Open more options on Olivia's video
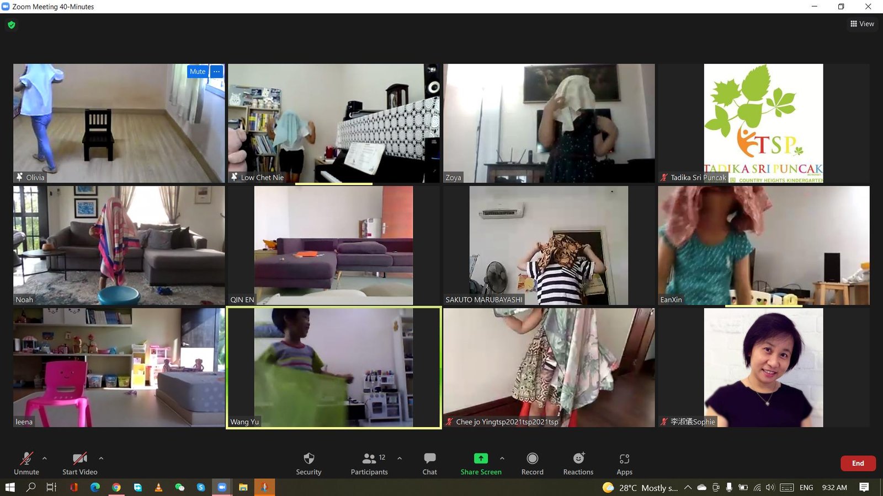Image resolution: width=883 pixels, height=496 pixels. pos(217,72)
